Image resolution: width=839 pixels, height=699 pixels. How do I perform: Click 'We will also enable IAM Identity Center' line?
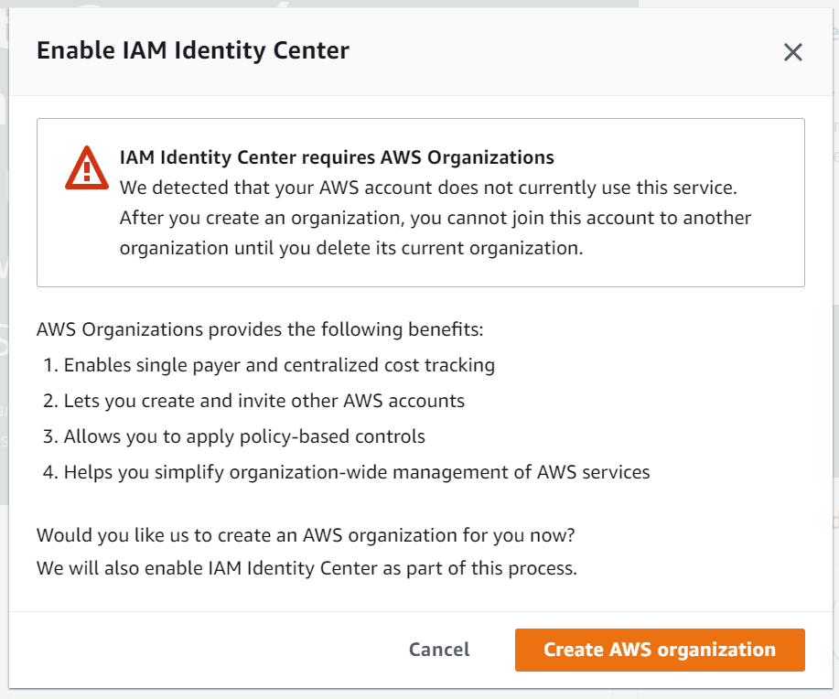pos(307,568)
